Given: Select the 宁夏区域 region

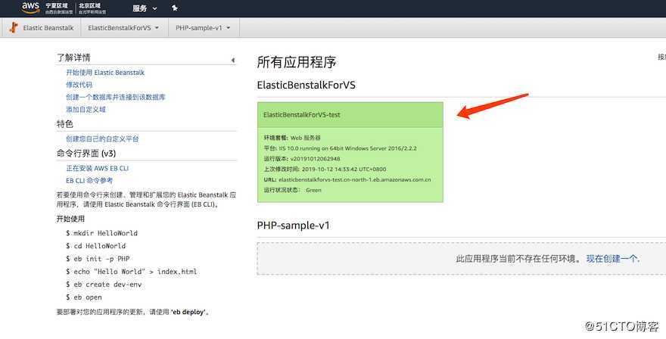Looking at the screenshot, I should [x=59, y=8].
